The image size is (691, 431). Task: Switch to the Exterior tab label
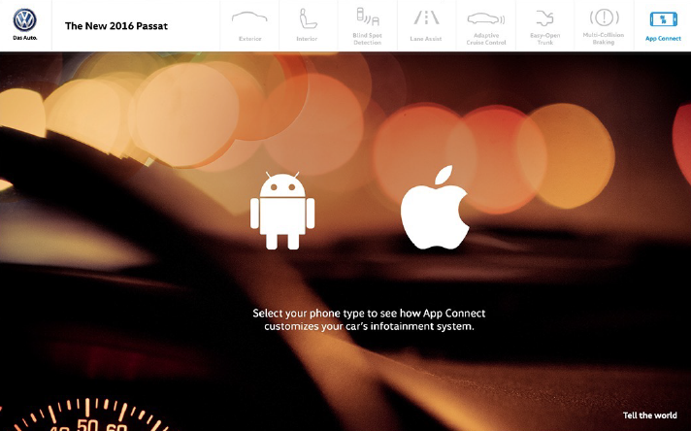point(249,39)
